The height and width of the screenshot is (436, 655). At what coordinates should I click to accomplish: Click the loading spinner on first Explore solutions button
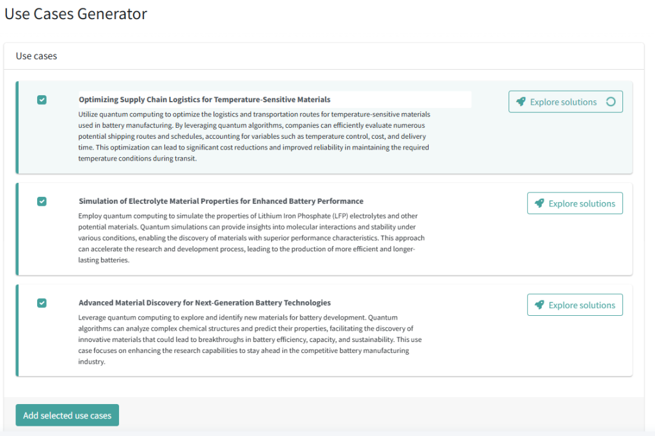pyautogui.click(x=610, y=102)
